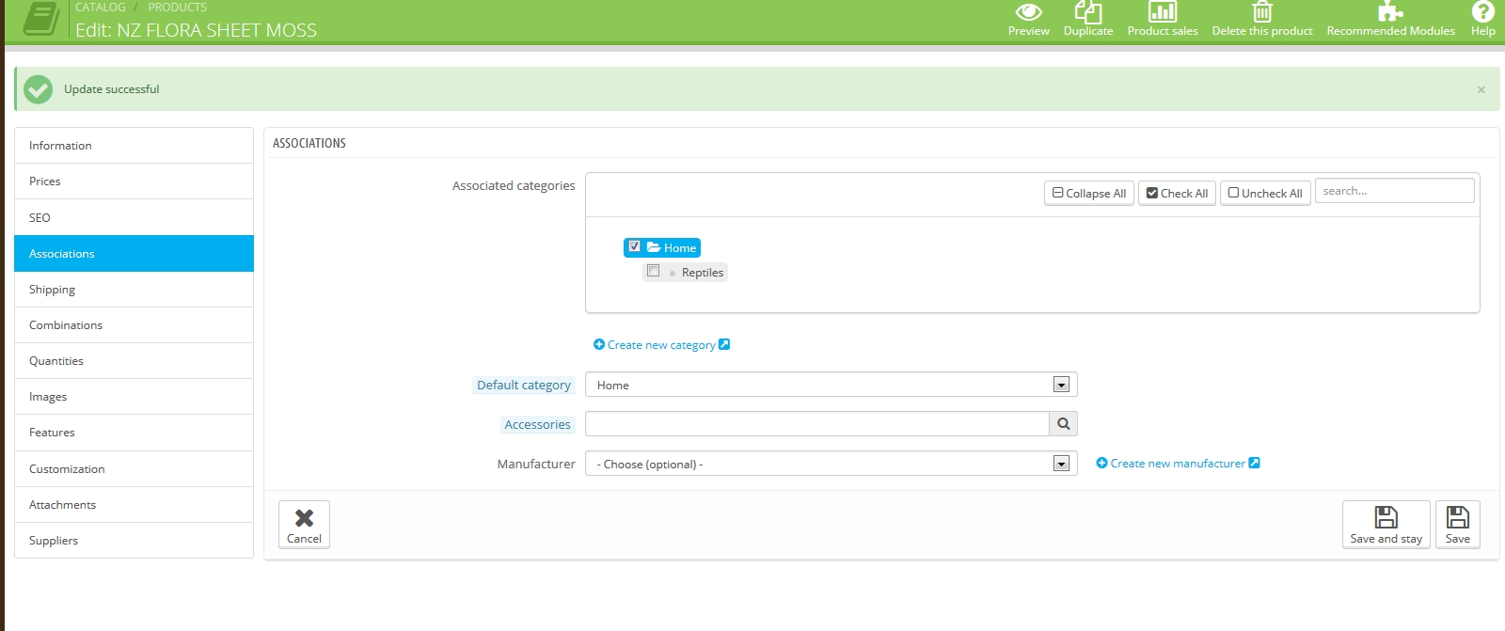This screenshot has height=631, width=1505.
Task: Click plus icon beside Create new category
Action: 598,345
